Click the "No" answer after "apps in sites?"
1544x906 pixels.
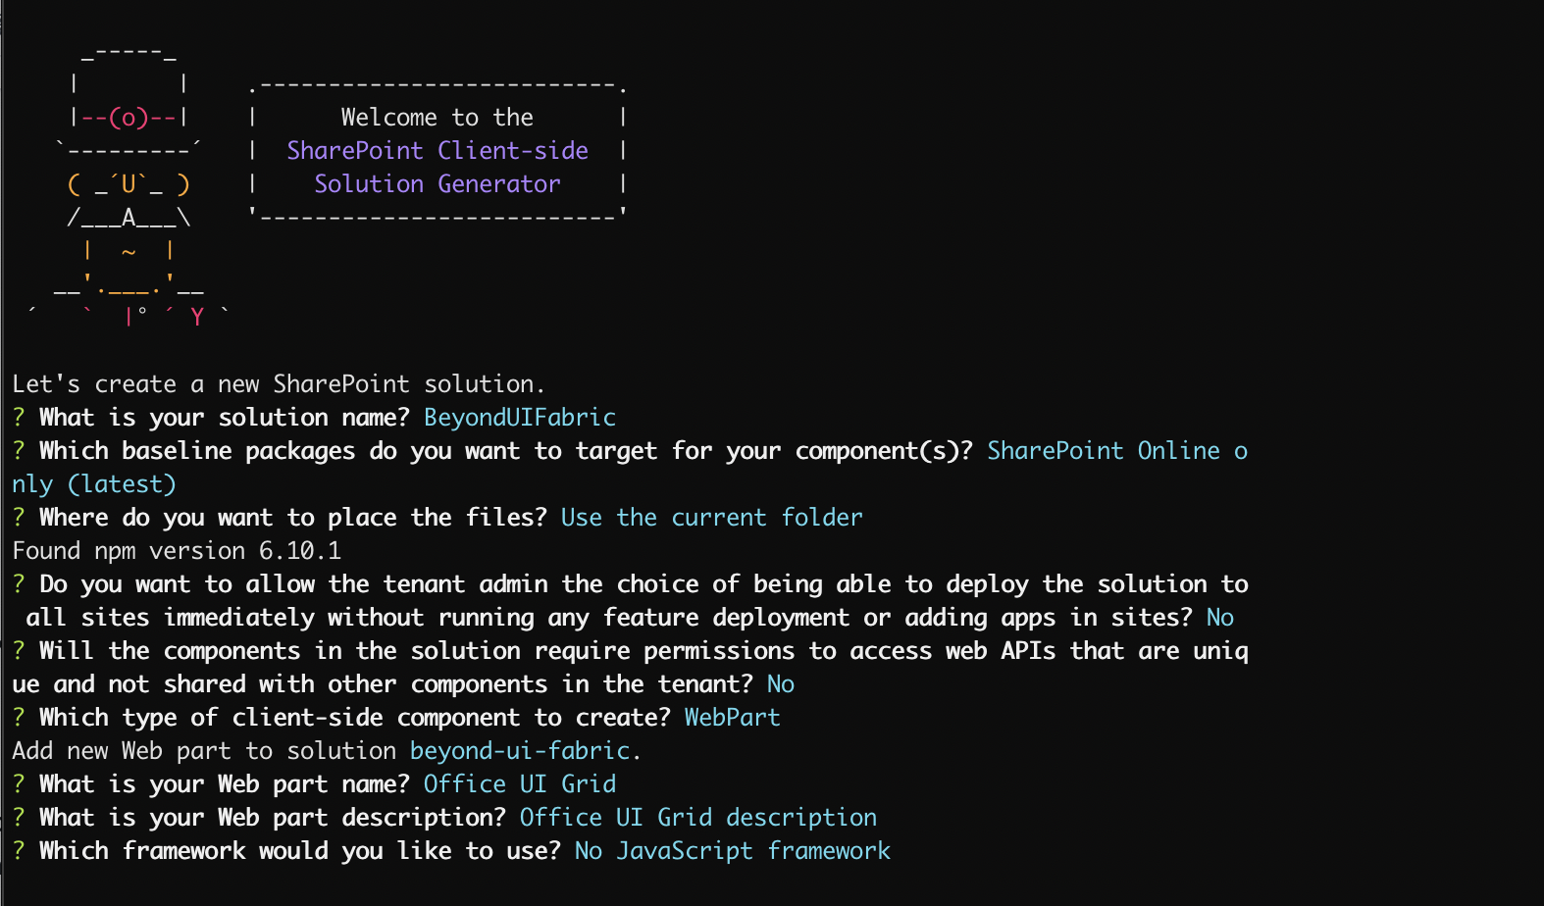[1220, 618]
